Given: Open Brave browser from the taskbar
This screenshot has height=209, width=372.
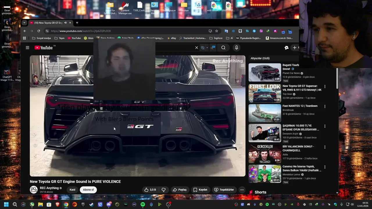Looking at the screenshot, I should coord(58,204).
